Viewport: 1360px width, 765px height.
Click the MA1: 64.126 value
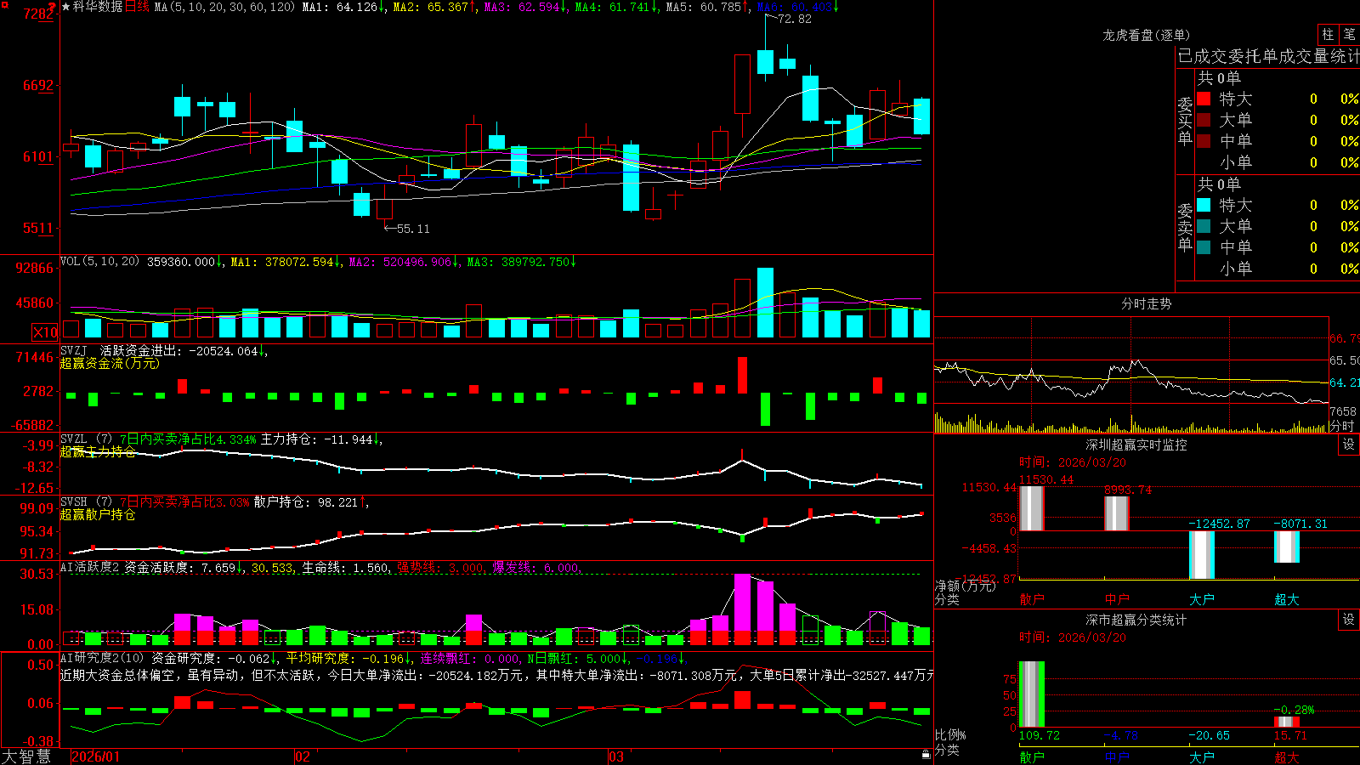pyautogui.click(x=340, y=7)
